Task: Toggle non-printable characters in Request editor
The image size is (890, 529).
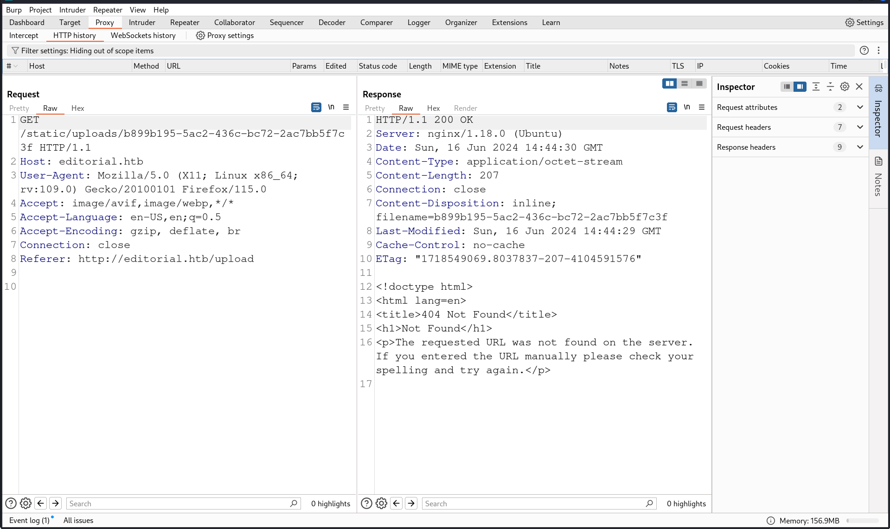Action: (331, 107)
